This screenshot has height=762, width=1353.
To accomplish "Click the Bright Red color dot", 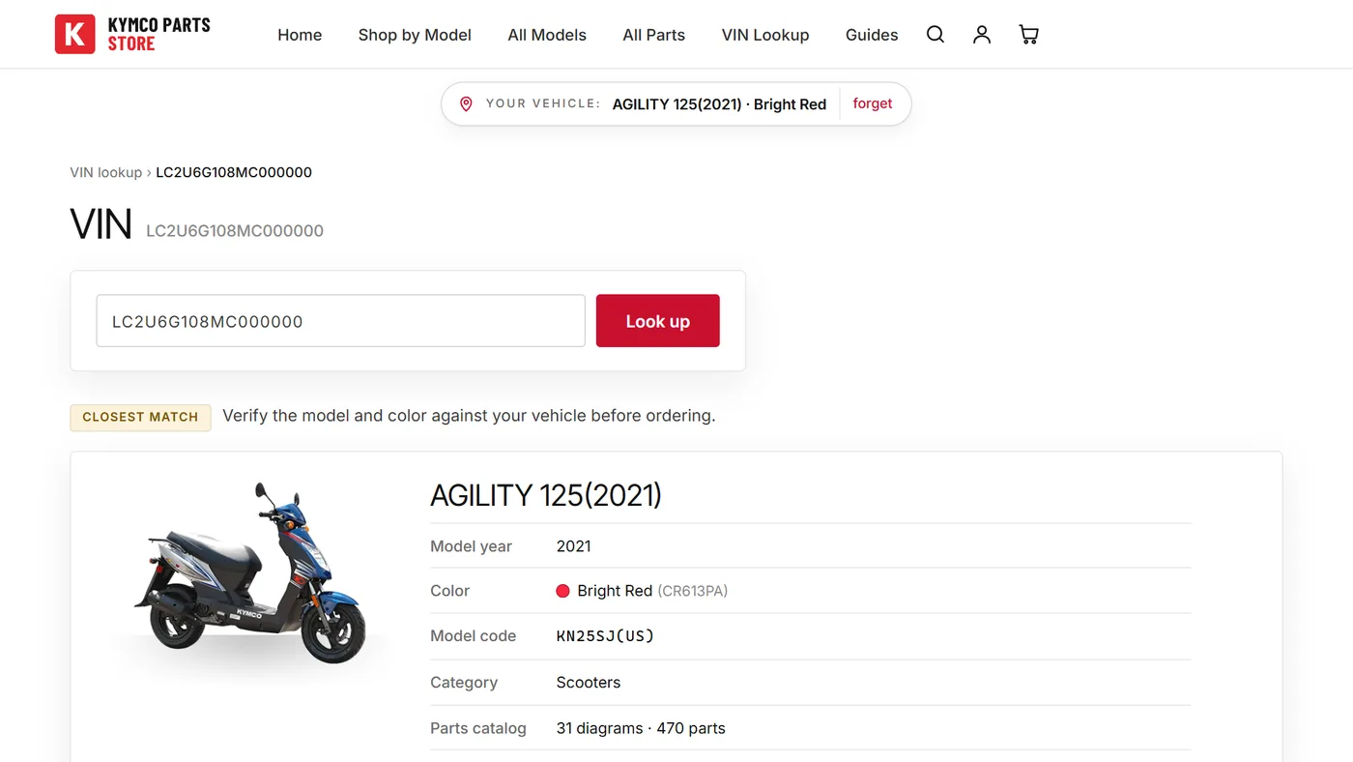I will pos(563,591).
